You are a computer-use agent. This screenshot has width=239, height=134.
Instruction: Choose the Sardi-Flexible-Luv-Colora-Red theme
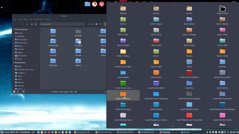(x=189, y=117)
